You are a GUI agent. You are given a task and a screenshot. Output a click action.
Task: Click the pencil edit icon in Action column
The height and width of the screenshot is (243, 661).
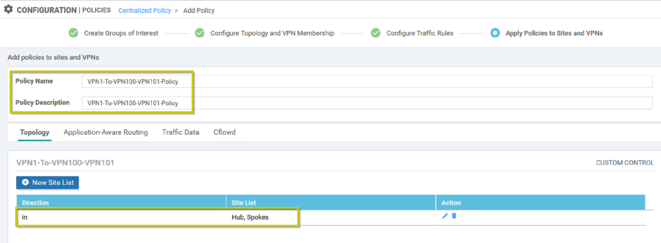tap(445, 216)
